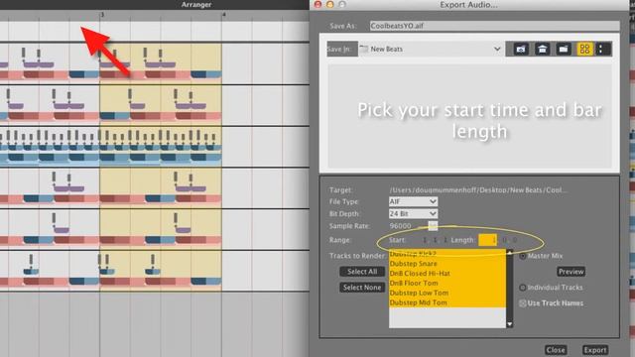Viewport: 635px width, 357px height.
Task: Open the File Type AIF dropdown
Action: click(413, 201)
